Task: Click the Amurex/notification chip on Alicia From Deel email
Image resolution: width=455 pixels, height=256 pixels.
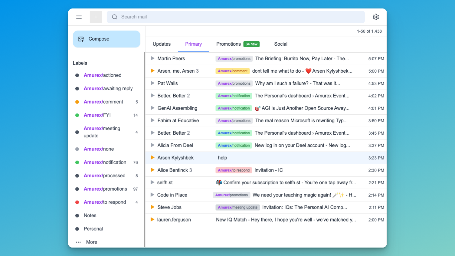Action: pos(234,145)
